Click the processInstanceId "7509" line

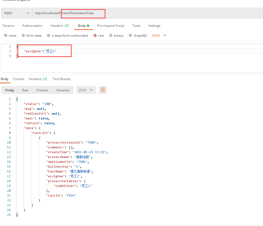pos(72,142)
